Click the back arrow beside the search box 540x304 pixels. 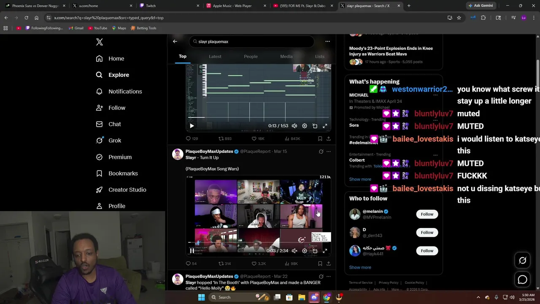tap(175, 41)
